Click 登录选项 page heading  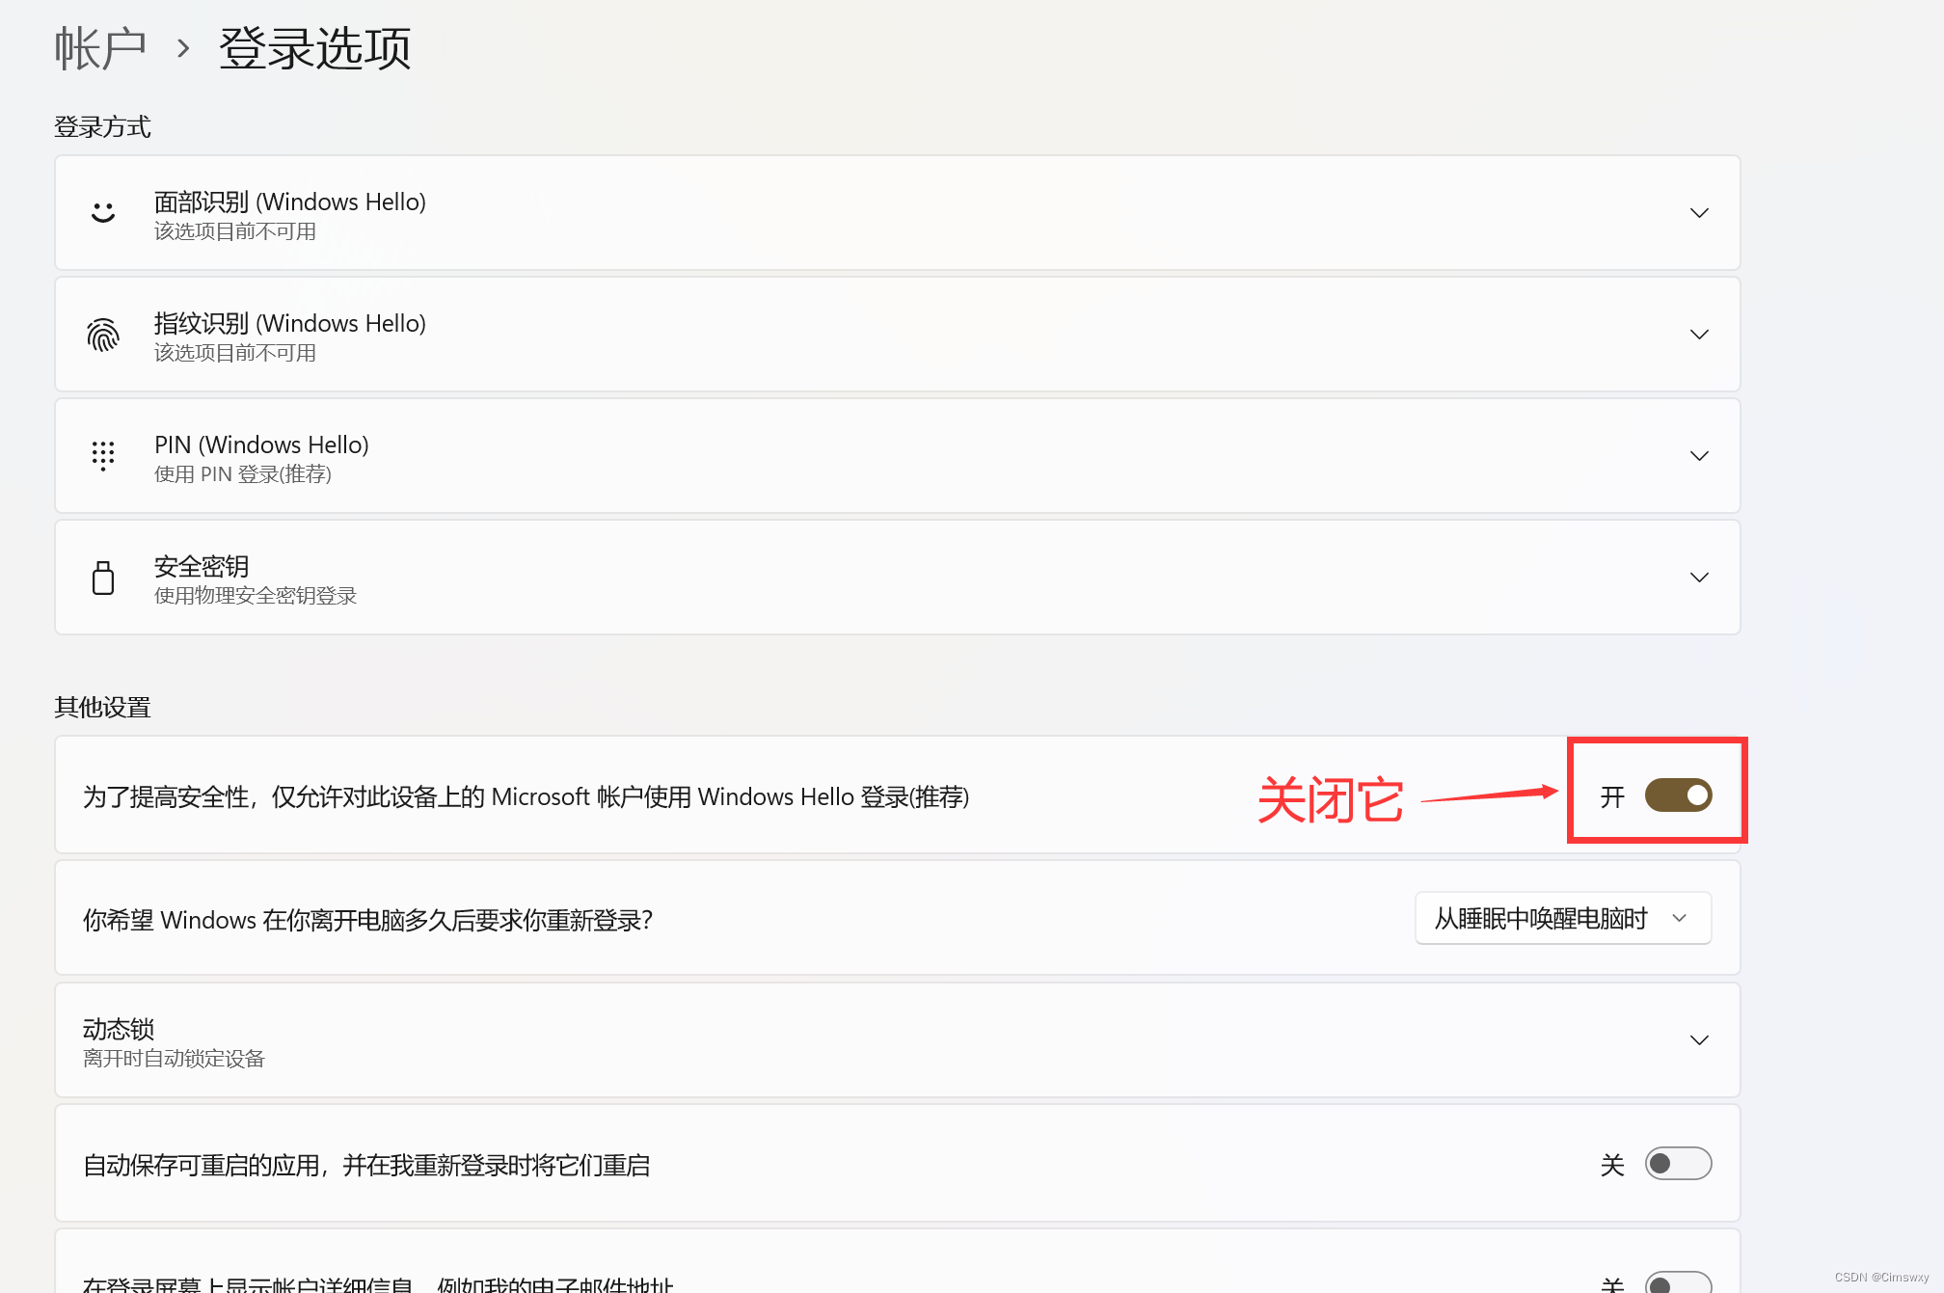[x=315, y=48]
